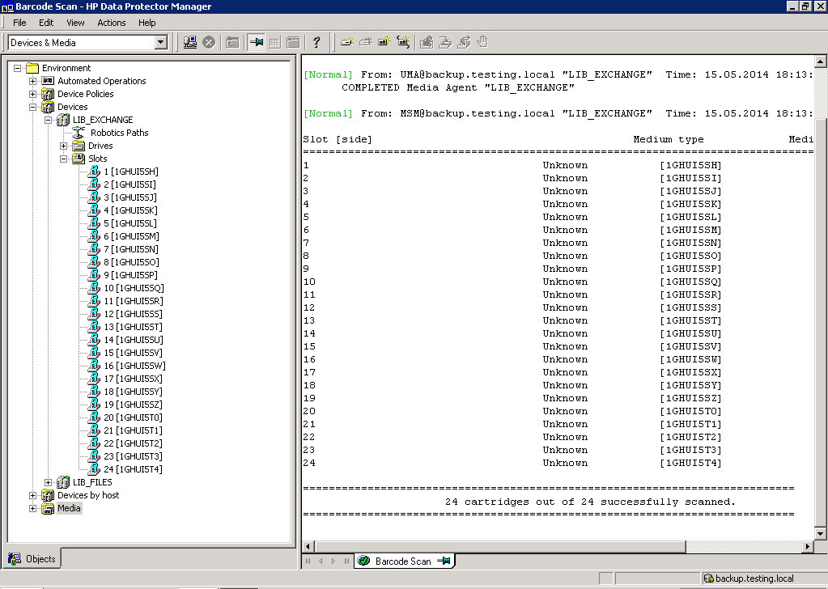
Task: Click the LIB_EXCHANGE library icon in tree
Action: click(62, 120)
